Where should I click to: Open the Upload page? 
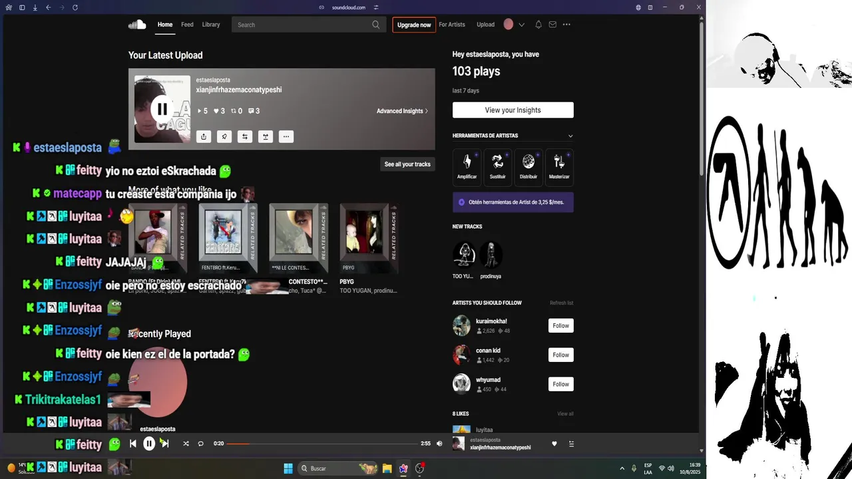coord(485,25)
